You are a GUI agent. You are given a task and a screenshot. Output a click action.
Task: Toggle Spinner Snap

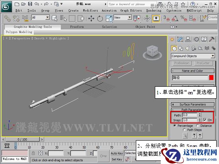(192, 18)
